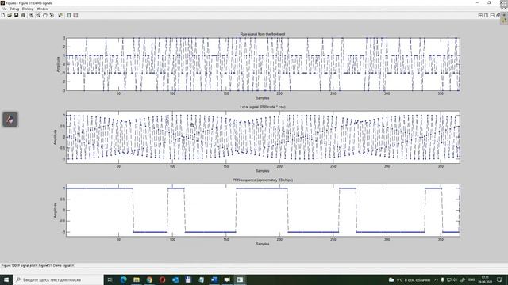The width and height of the screenshot is (508, 285).
Task: Click the Save Figure toolbar icon
Action: [x=16, y=16]
